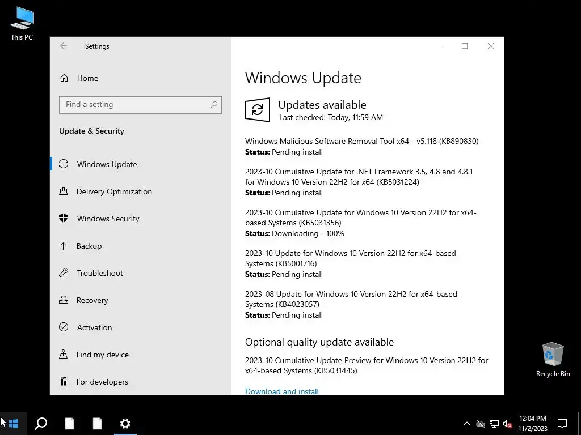This screenshot has width=581, height=435.
Task: Click the first document icon on taskbar
Action: pos(69,424)
